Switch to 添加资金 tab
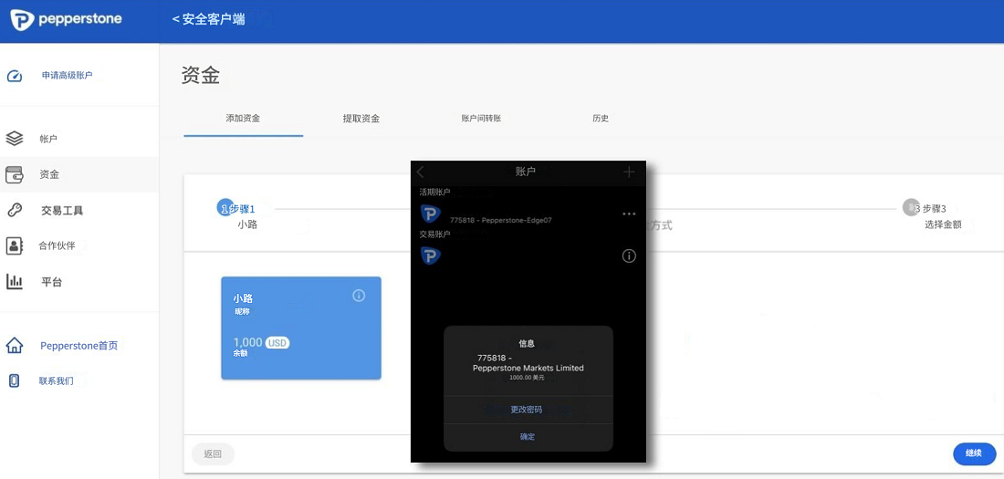 [244, 119]
